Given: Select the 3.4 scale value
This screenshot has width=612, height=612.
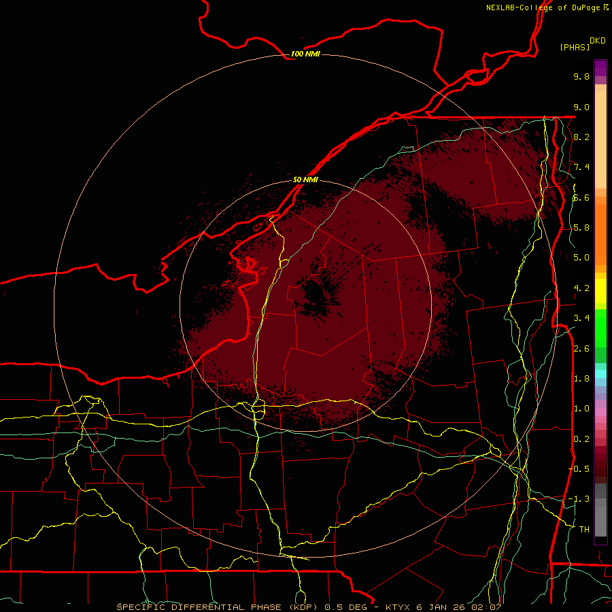Looking at the screenshot, I should pos(581,318).
